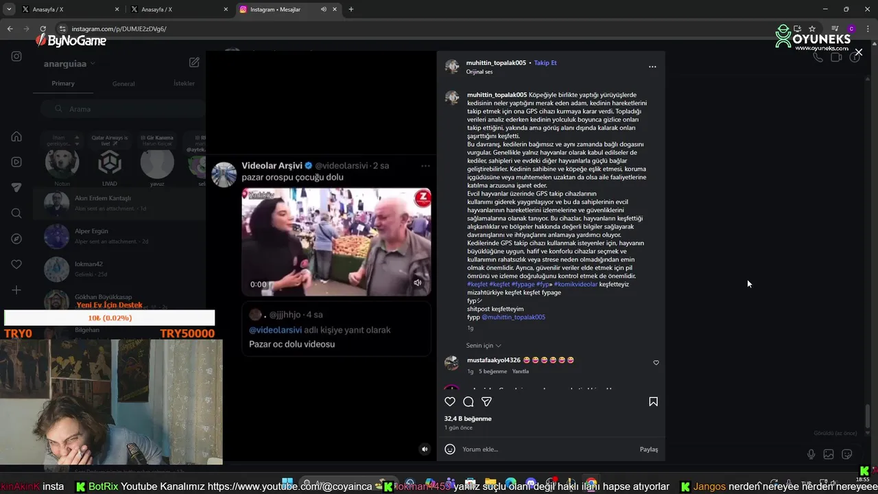Image resolution: width=878 pixels, height=494 pixels.
Task: Post the comment with Paylaş
Action: pyautogui.click(x=649, y=449)
